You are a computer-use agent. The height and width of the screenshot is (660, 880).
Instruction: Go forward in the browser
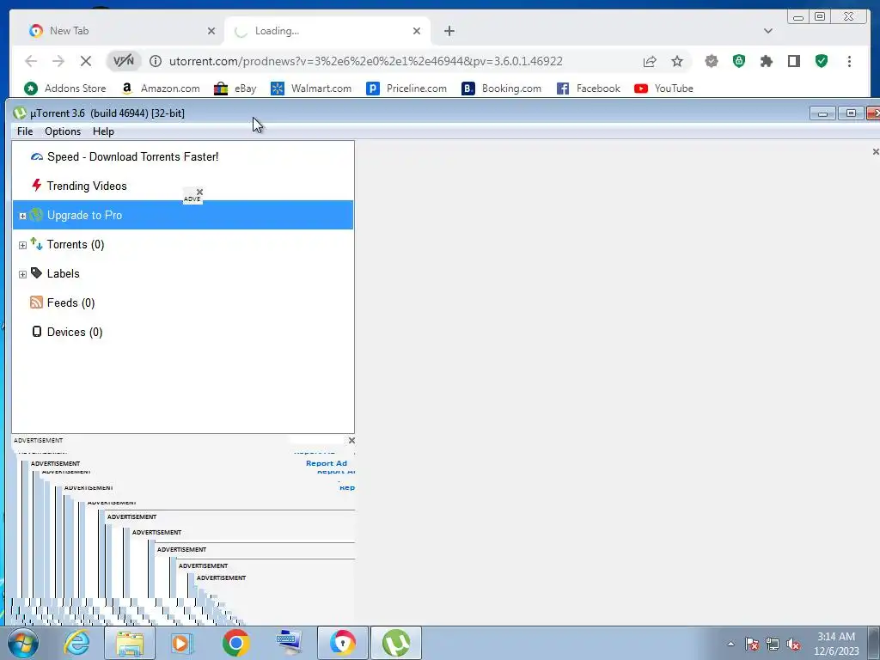(58, 61)
